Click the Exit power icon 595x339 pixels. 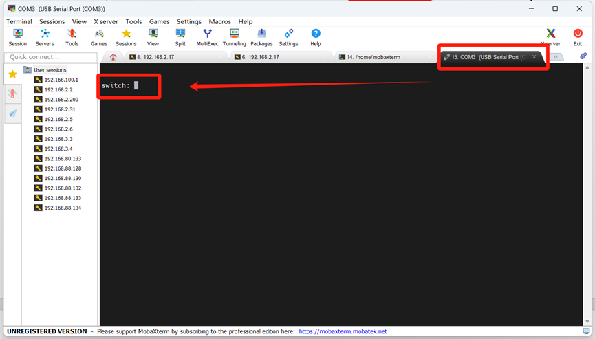[577, 37]
